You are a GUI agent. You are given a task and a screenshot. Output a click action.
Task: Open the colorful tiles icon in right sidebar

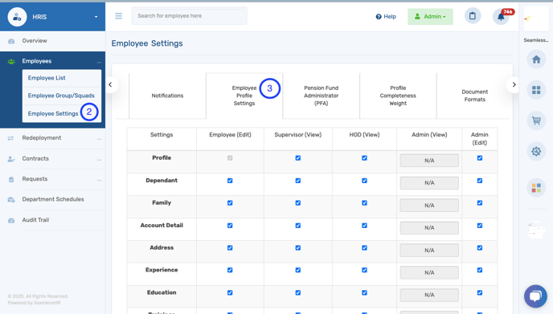pyautogui.click(x=536, y=188)
